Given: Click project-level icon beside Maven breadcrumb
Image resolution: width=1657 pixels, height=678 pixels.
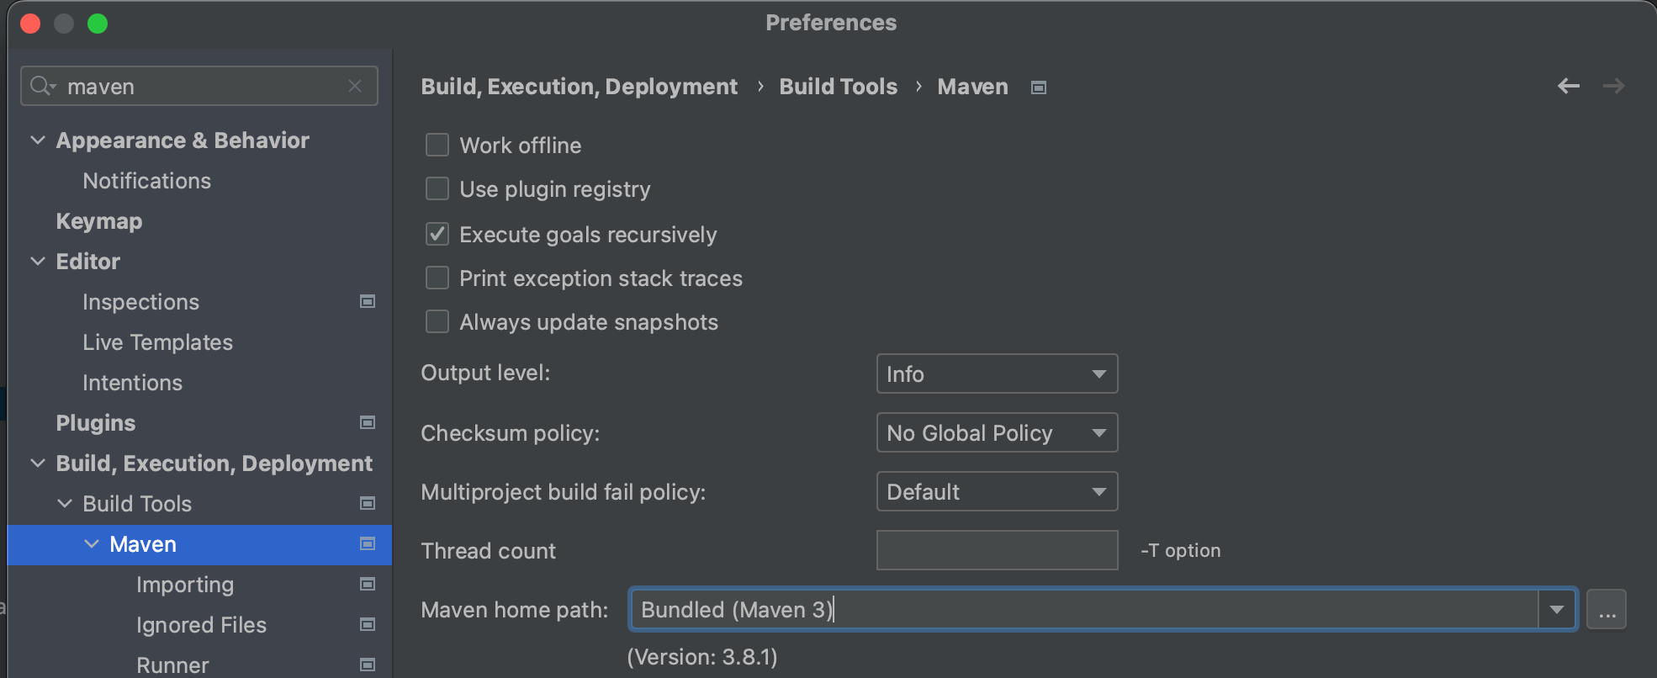Looking at the screenshot, I should pos(1039,87).
